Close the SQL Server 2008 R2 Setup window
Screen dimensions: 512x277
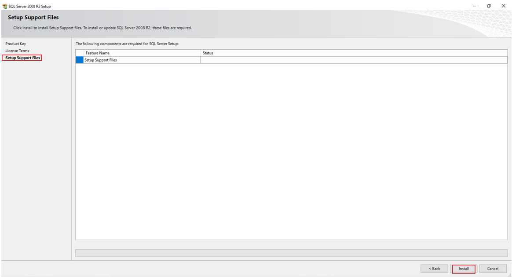point(504,6)
